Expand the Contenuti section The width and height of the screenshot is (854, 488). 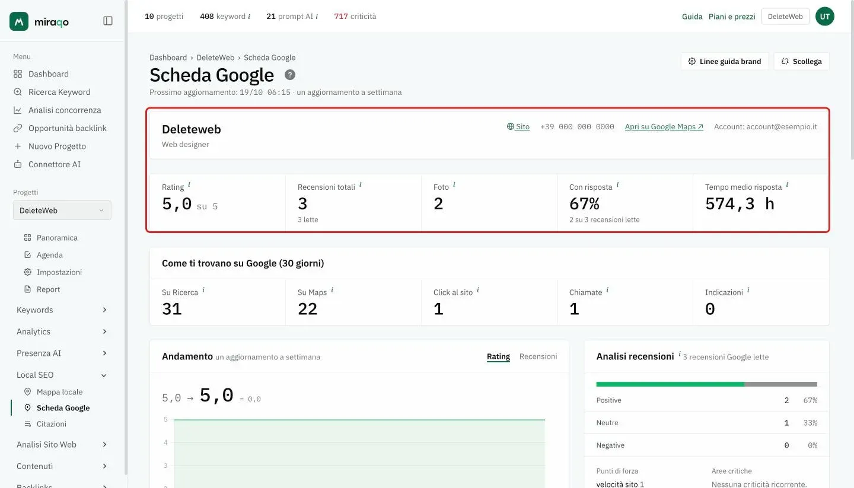62,466
